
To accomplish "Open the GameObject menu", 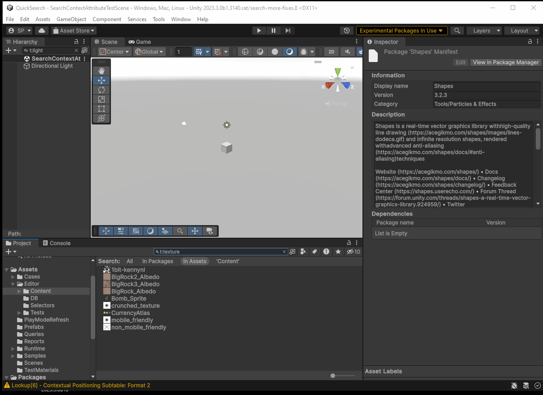I will pos(71,19).
